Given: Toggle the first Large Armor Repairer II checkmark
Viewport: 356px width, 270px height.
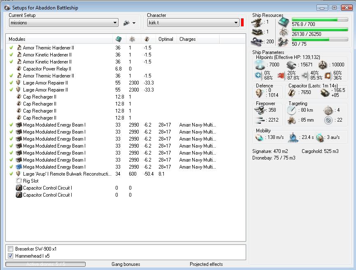Looking at the screenshot, I should click(x=11, y=83).
